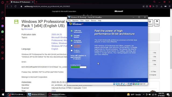Click the padlock site info icon
This screenshot has width=172, height=97.
tap(21, 6)
